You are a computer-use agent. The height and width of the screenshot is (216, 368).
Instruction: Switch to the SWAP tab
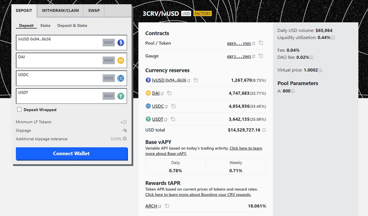(x=94, y=10)
